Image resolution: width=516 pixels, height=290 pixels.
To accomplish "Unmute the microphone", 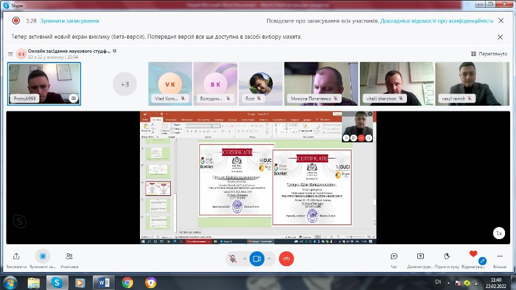I will (x=232, y=258).
